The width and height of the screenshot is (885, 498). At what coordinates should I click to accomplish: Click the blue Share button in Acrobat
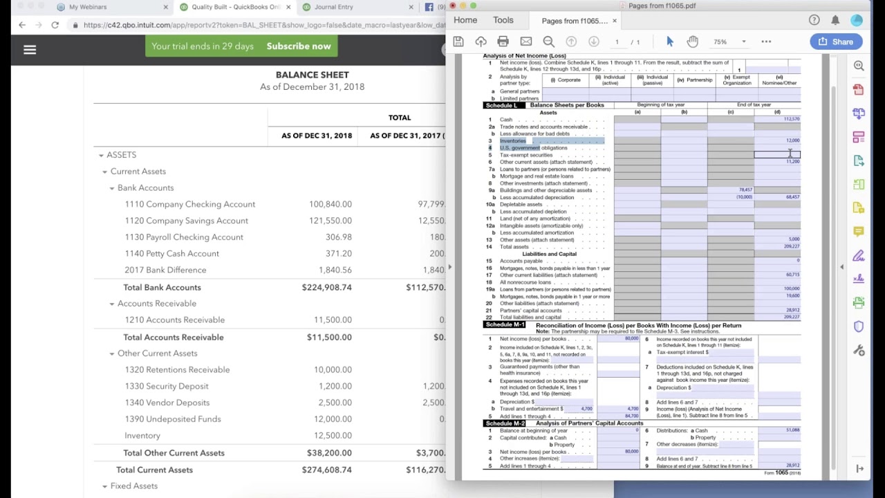(x=836, y=41)
